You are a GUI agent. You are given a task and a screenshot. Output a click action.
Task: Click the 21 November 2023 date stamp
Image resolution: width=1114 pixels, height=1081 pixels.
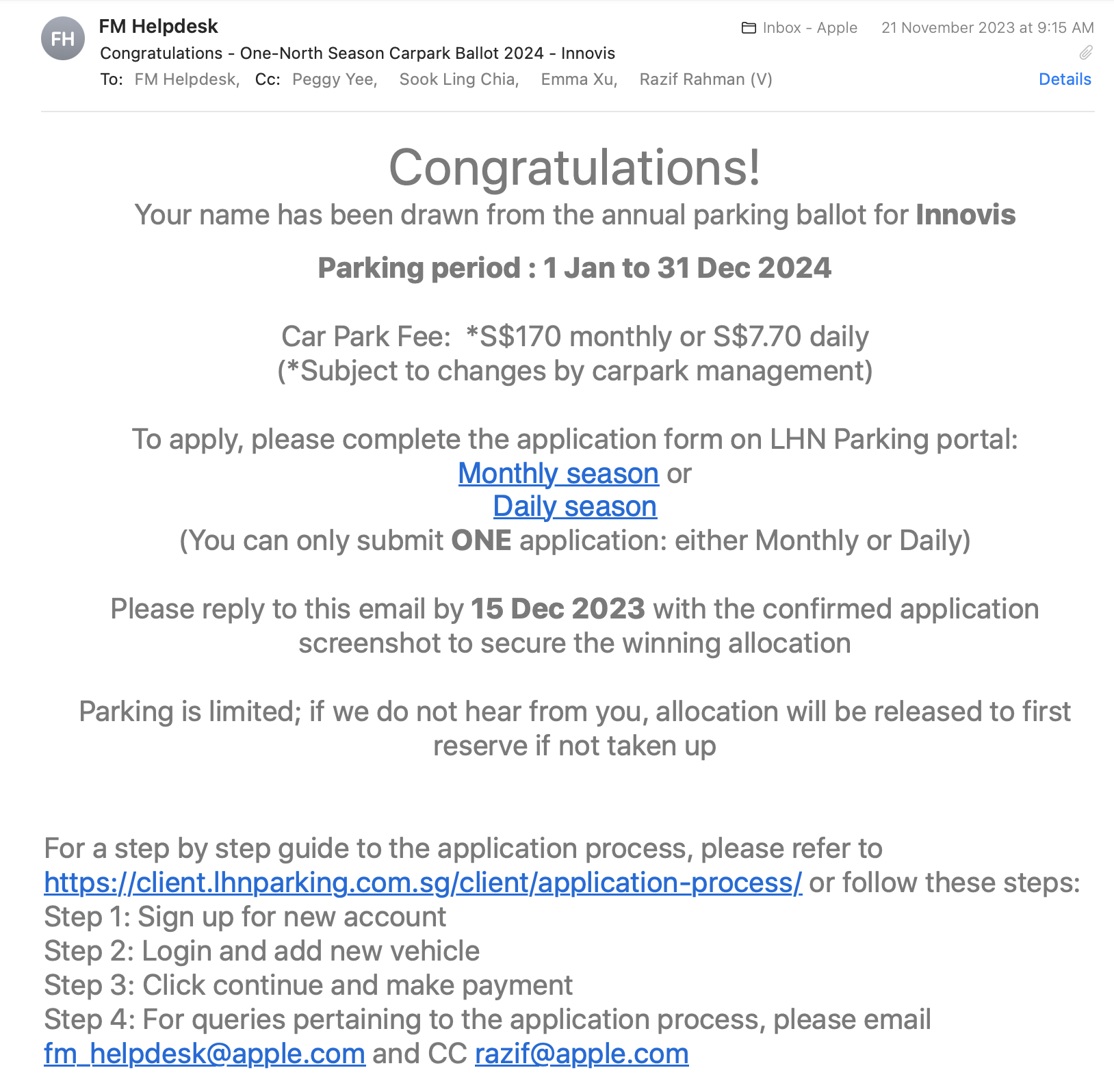pyautogui.click(x=987, y=28)
